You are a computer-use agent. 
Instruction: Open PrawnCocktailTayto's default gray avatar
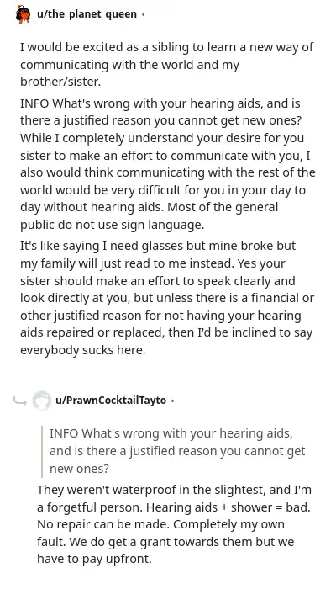tap(41, 401)
